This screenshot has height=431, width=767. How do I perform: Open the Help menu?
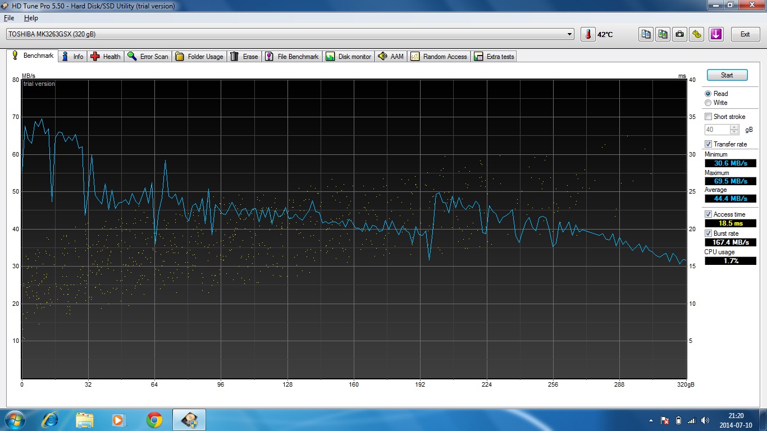pyautogui.click(x=31, y=18)
